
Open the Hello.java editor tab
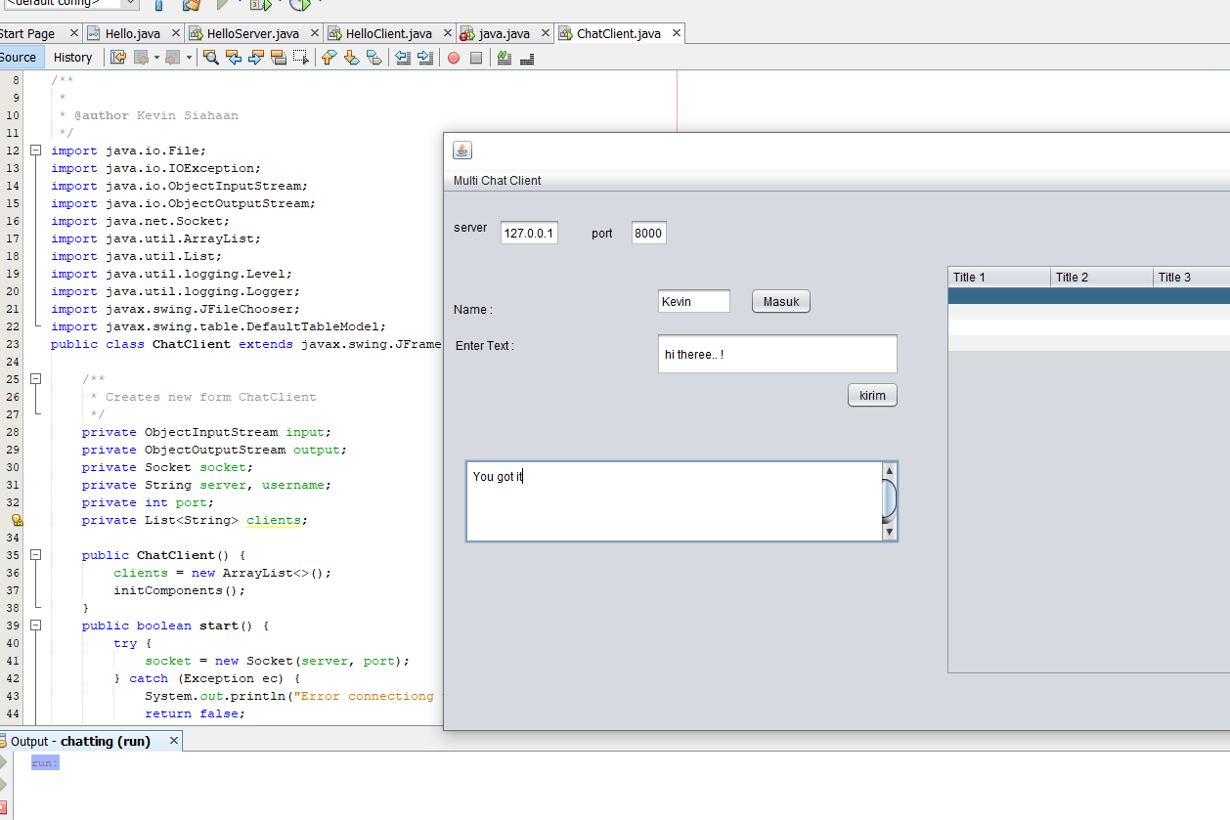132,33
